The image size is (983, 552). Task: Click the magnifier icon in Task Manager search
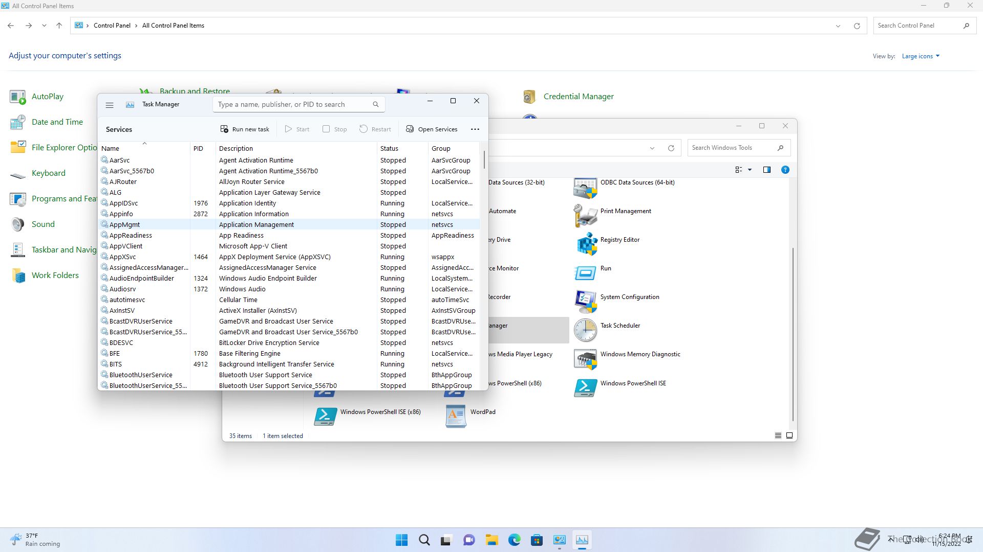(375, 104)
